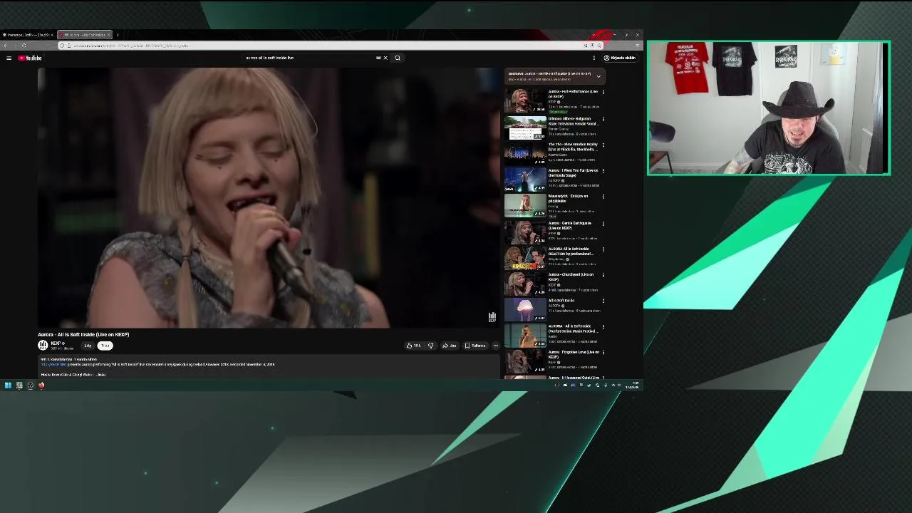912x513 pixels.
Task: Open options menu for Forgotten Love video
Action: tap(603, 352)
